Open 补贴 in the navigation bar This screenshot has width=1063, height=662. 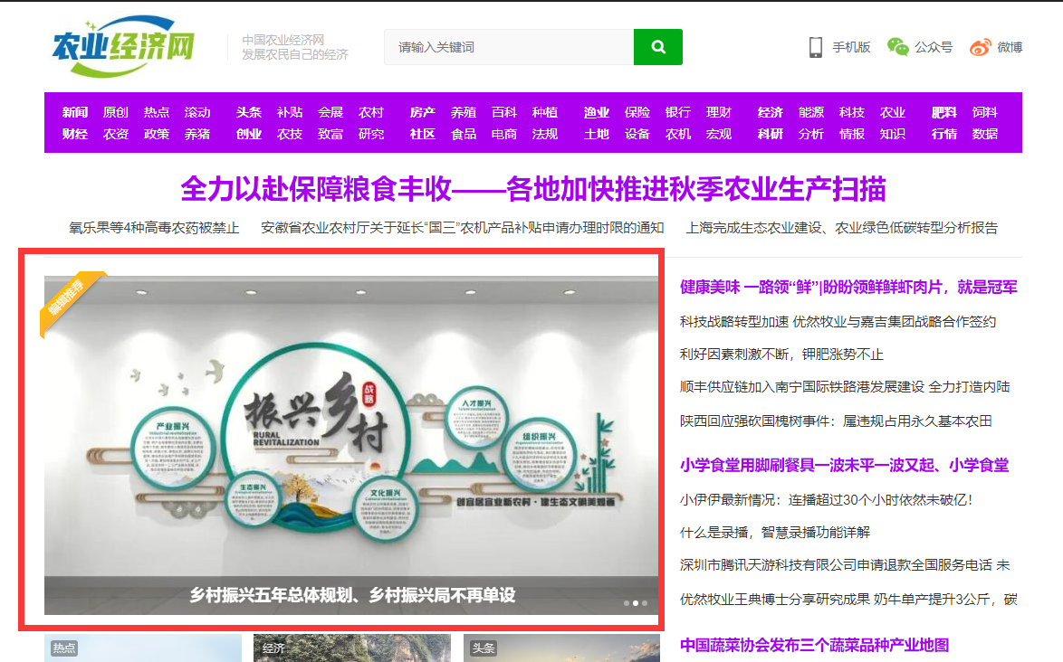(290, 112)
